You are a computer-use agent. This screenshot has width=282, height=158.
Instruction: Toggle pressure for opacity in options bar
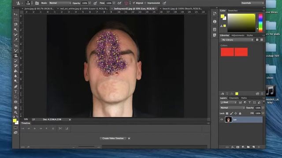(95, 3)
